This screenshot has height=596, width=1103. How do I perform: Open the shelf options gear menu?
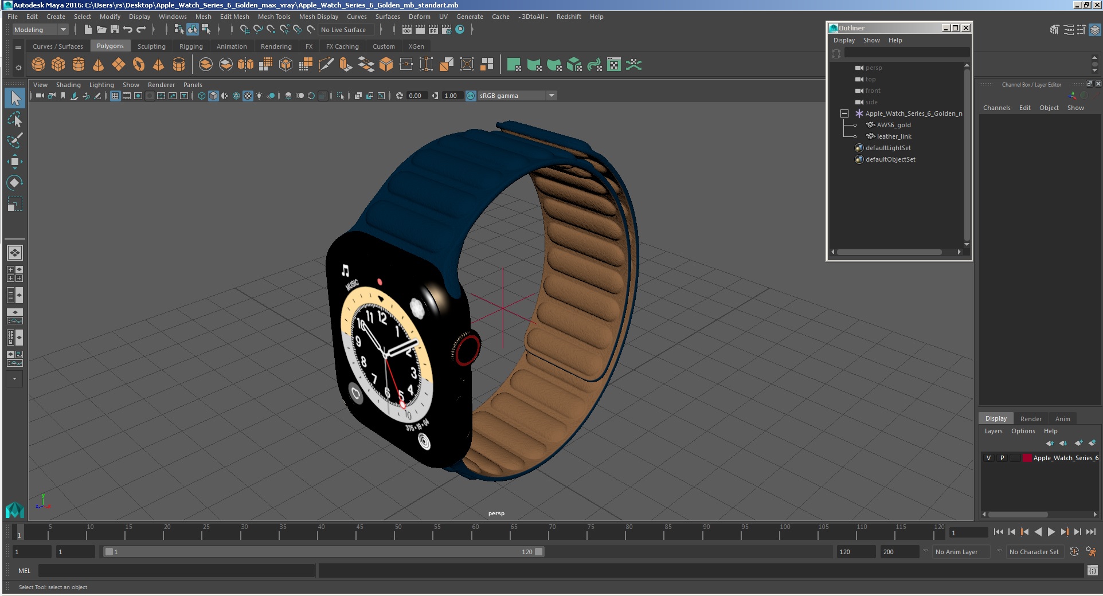(x=18, y=68)
